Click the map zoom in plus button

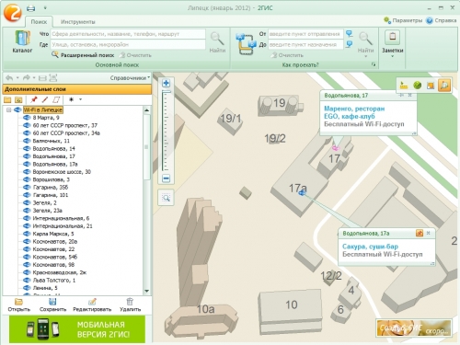(167, 83)
